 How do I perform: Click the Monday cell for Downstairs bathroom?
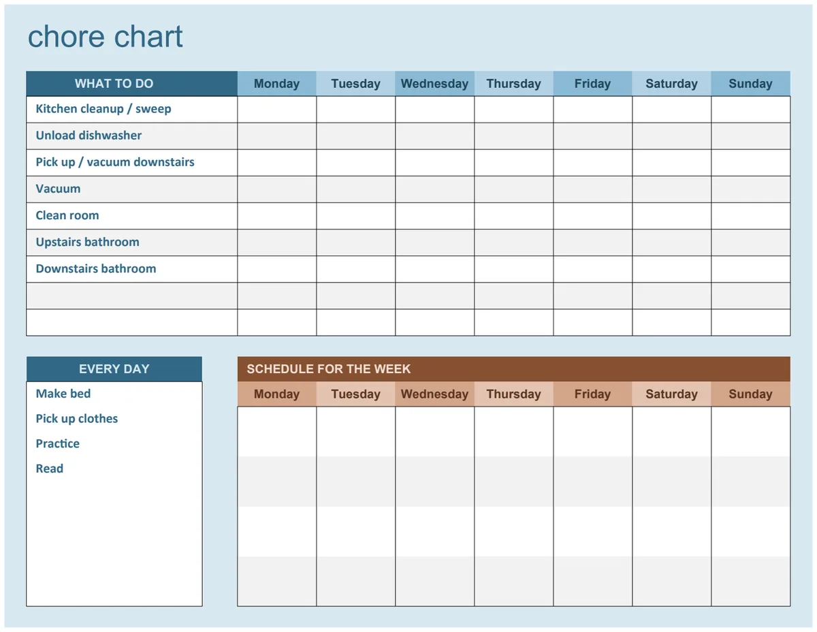(x=277, y=269)
